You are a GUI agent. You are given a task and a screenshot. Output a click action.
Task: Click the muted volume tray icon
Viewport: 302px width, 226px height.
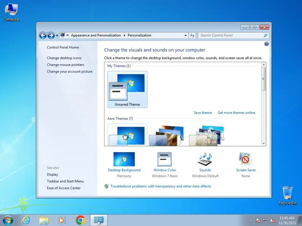pos(272,221)
